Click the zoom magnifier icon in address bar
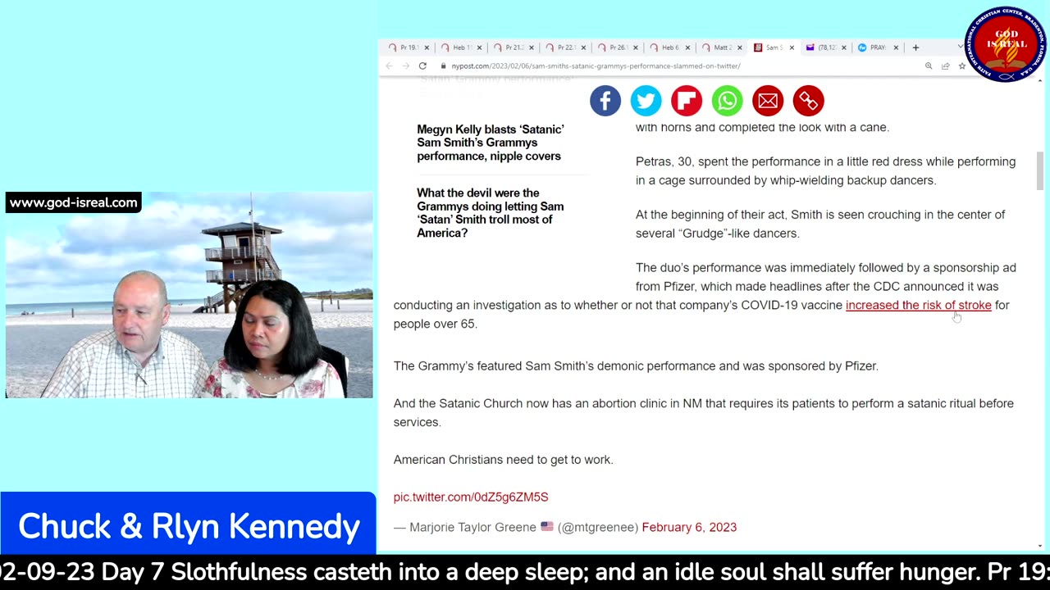 [929, 66]
